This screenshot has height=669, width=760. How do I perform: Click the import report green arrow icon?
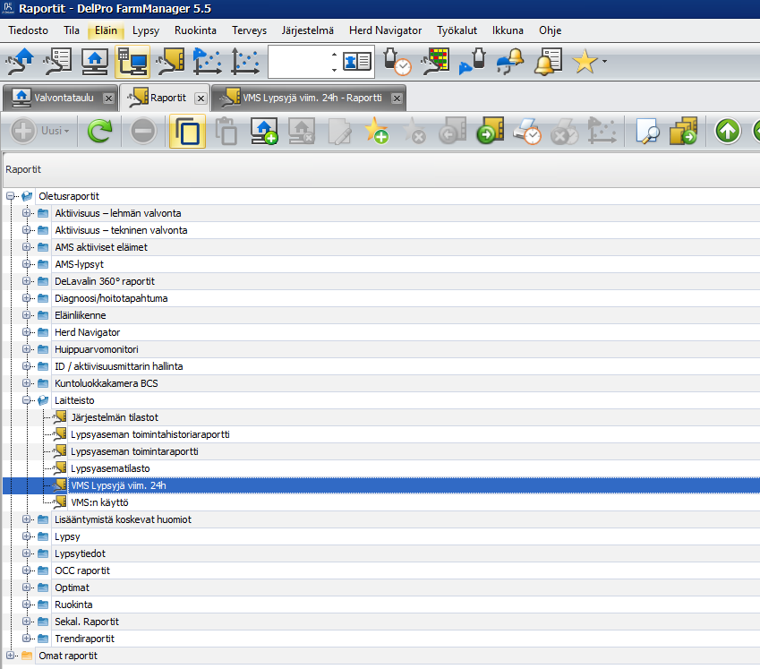[x=490, y=131]
